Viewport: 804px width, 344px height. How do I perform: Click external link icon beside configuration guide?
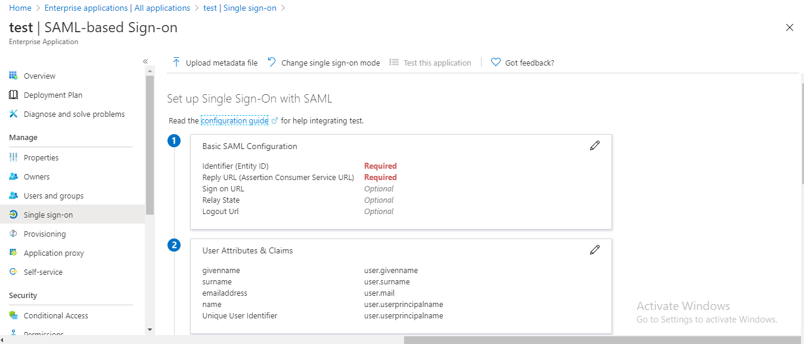[x=275, y=120]
